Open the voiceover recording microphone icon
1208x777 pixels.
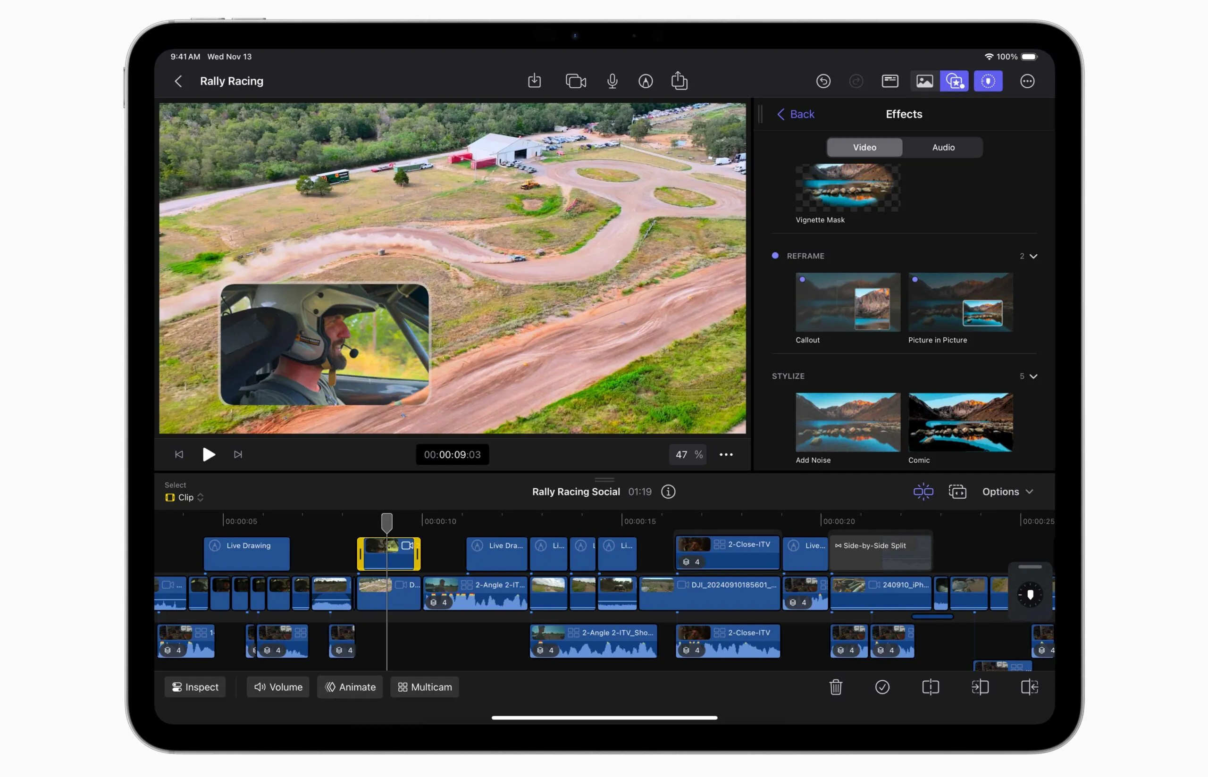point(612,81)
